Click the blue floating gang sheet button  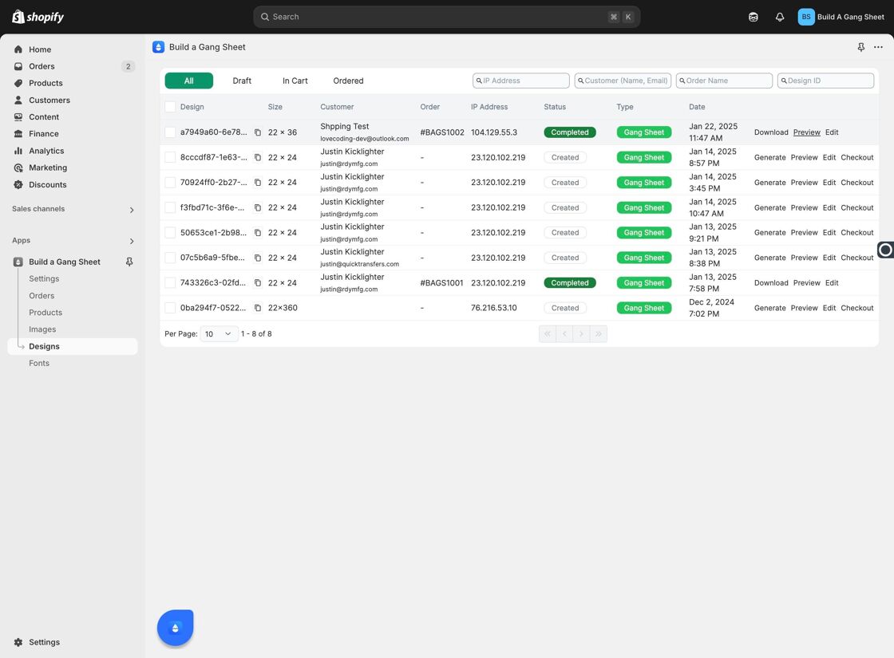point(175,628)
